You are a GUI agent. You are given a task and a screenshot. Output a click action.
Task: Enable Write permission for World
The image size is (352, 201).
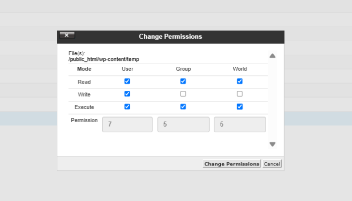(x=240, y=94)
